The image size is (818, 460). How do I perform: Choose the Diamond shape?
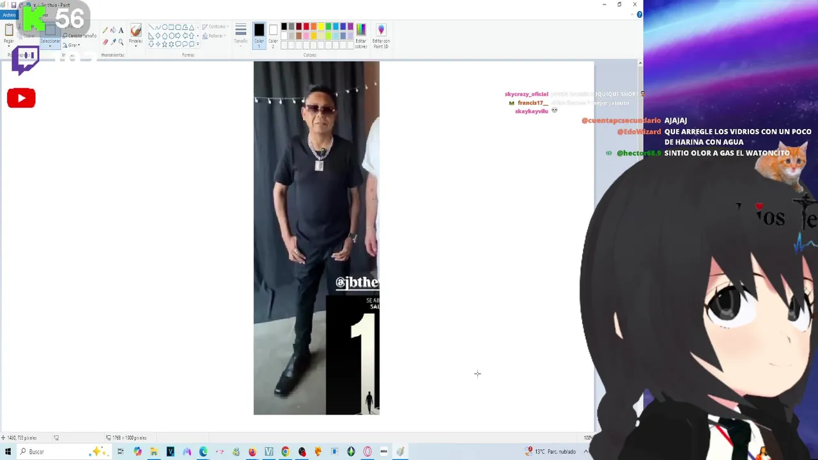coord(158,36)
